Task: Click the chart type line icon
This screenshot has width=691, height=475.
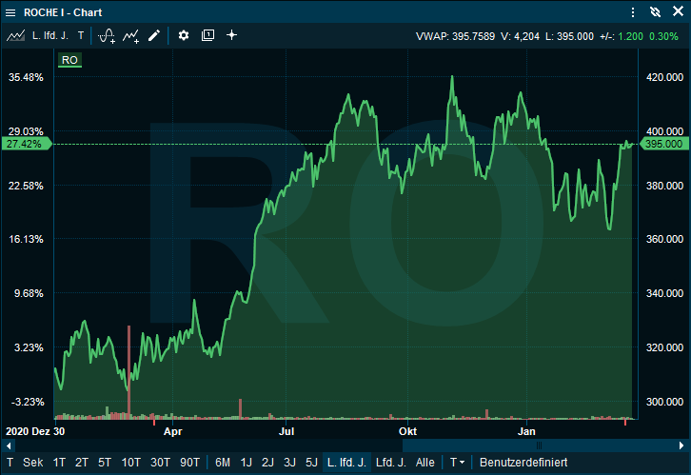Action: tap(15, 35)
